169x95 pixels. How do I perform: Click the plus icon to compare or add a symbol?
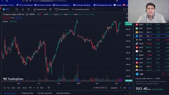[17, 9]
